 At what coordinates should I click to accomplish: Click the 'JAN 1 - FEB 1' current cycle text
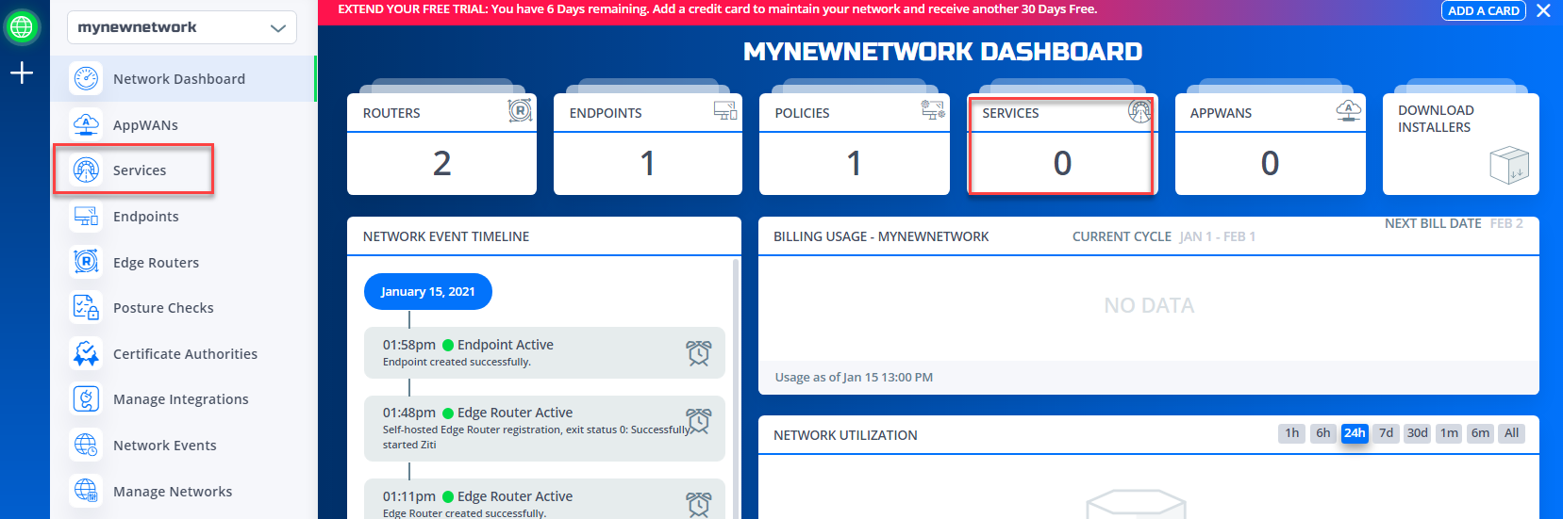1218,236
